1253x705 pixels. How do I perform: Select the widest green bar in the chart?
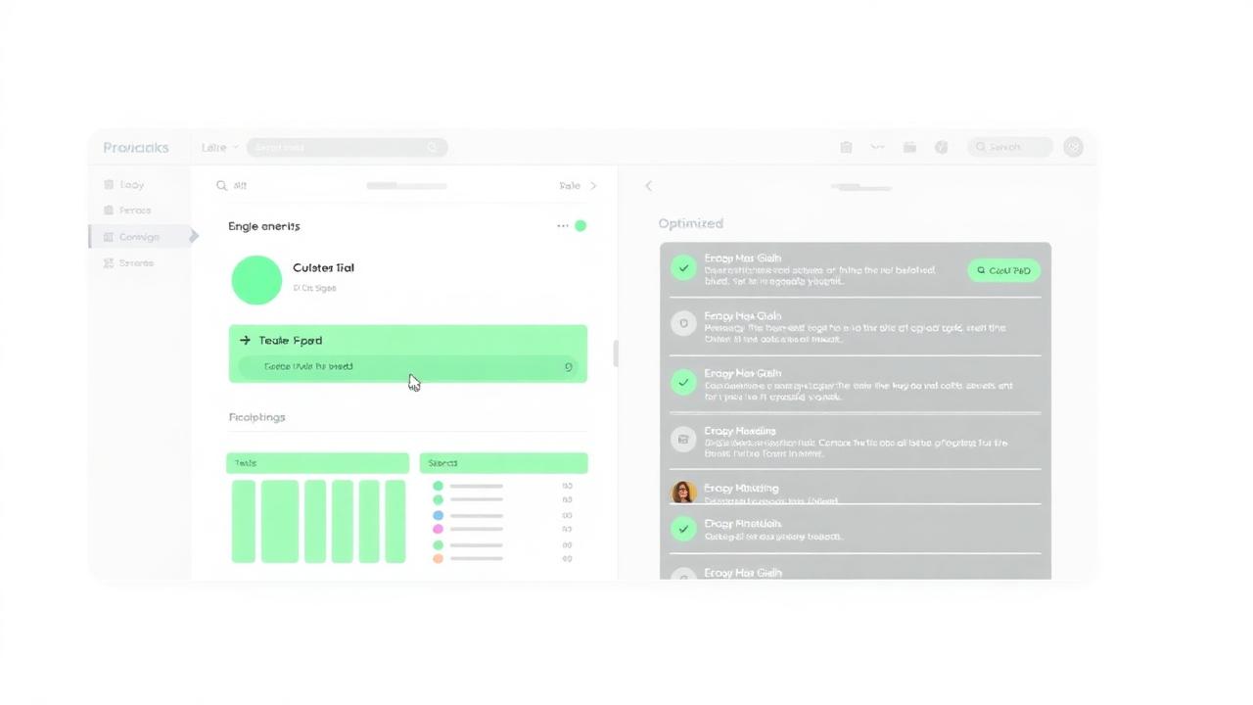[279, 521]
